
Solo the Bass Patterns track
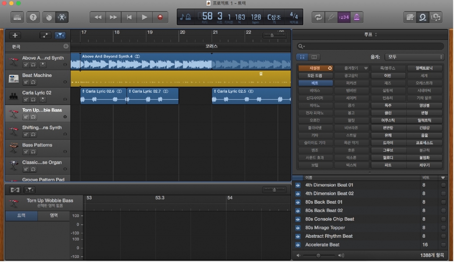tap(33, 152)
